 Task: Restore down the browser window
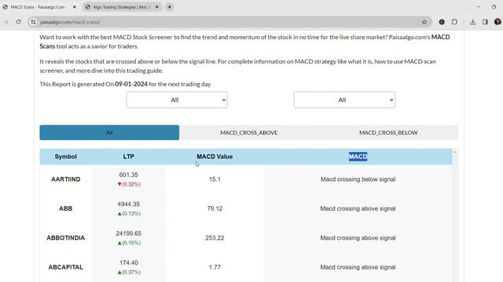(494, 7)
